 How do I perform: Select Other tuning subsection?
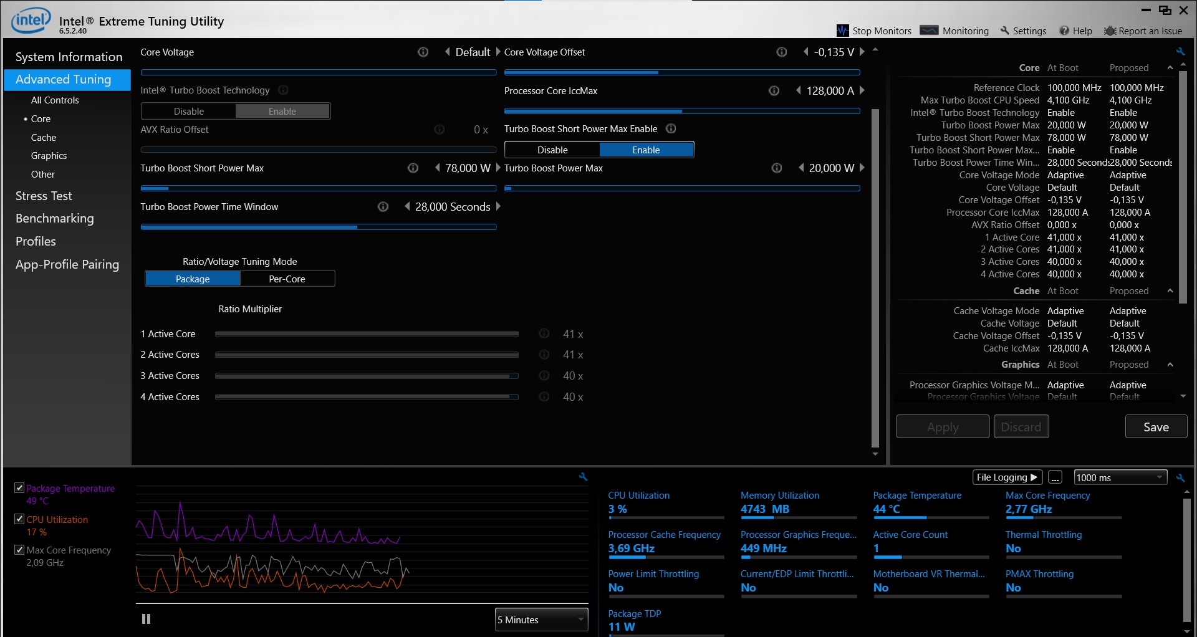point(43,175)
